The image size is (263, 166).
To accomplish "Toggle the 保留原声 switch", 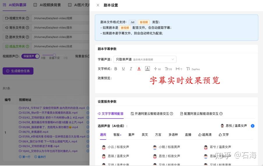I will click(x=31, y=56).
